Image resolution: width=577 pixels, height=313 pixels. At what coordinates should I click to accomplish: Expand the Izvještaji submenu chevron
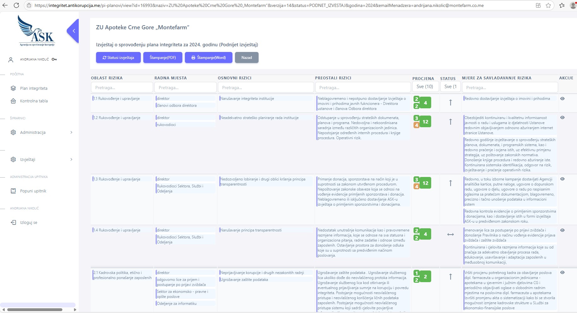[x=71, y=159]
